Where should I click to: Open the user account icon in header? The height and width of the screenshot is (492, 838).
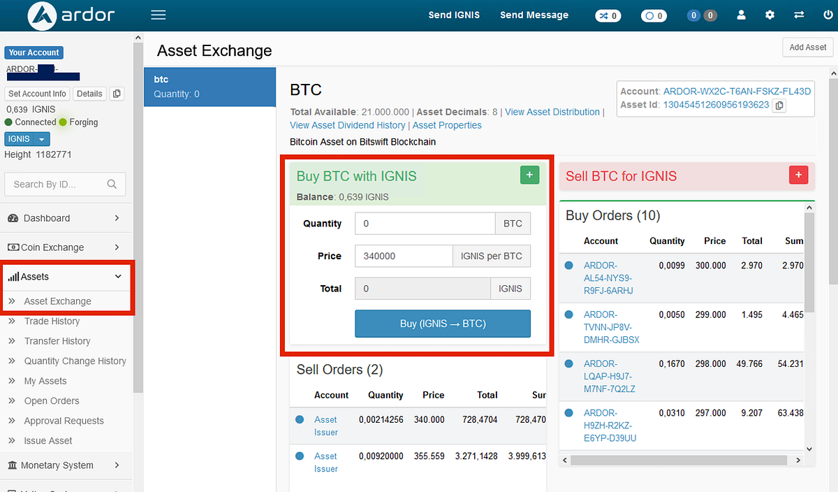(742, 15)
